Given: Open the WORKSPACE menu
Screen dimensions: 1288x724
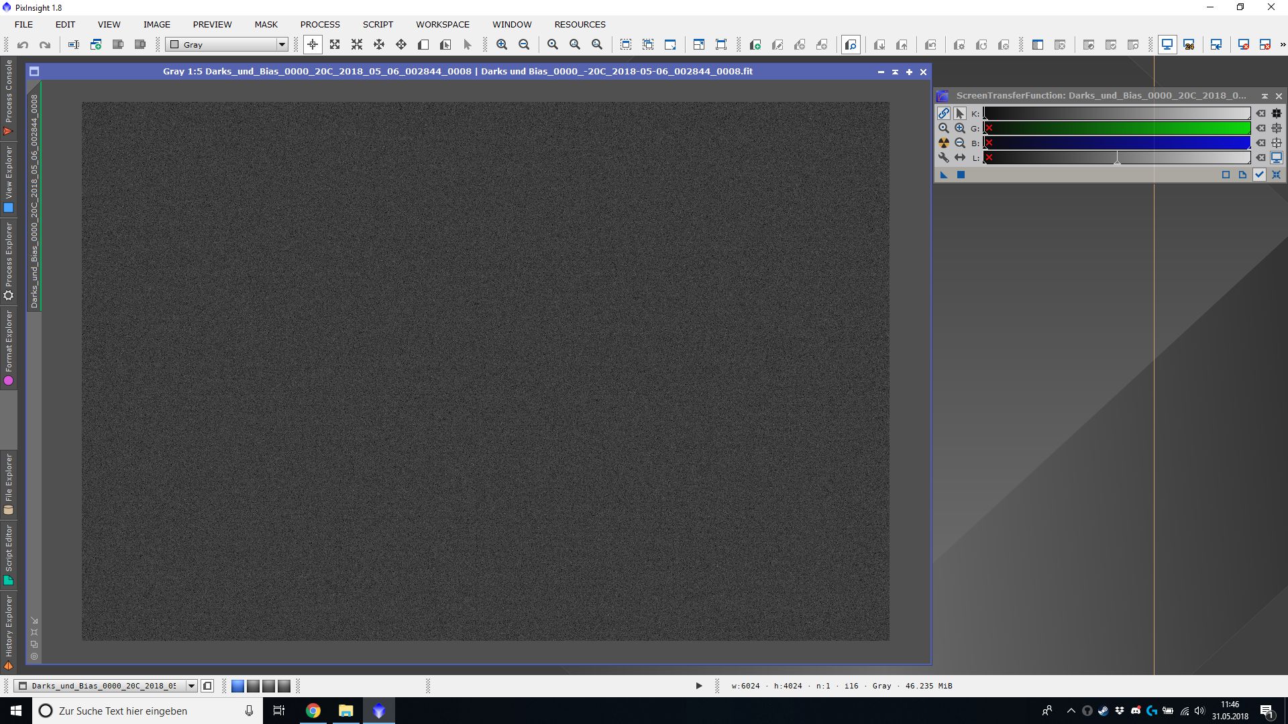Looking at the screenshot, I should 443,24.
